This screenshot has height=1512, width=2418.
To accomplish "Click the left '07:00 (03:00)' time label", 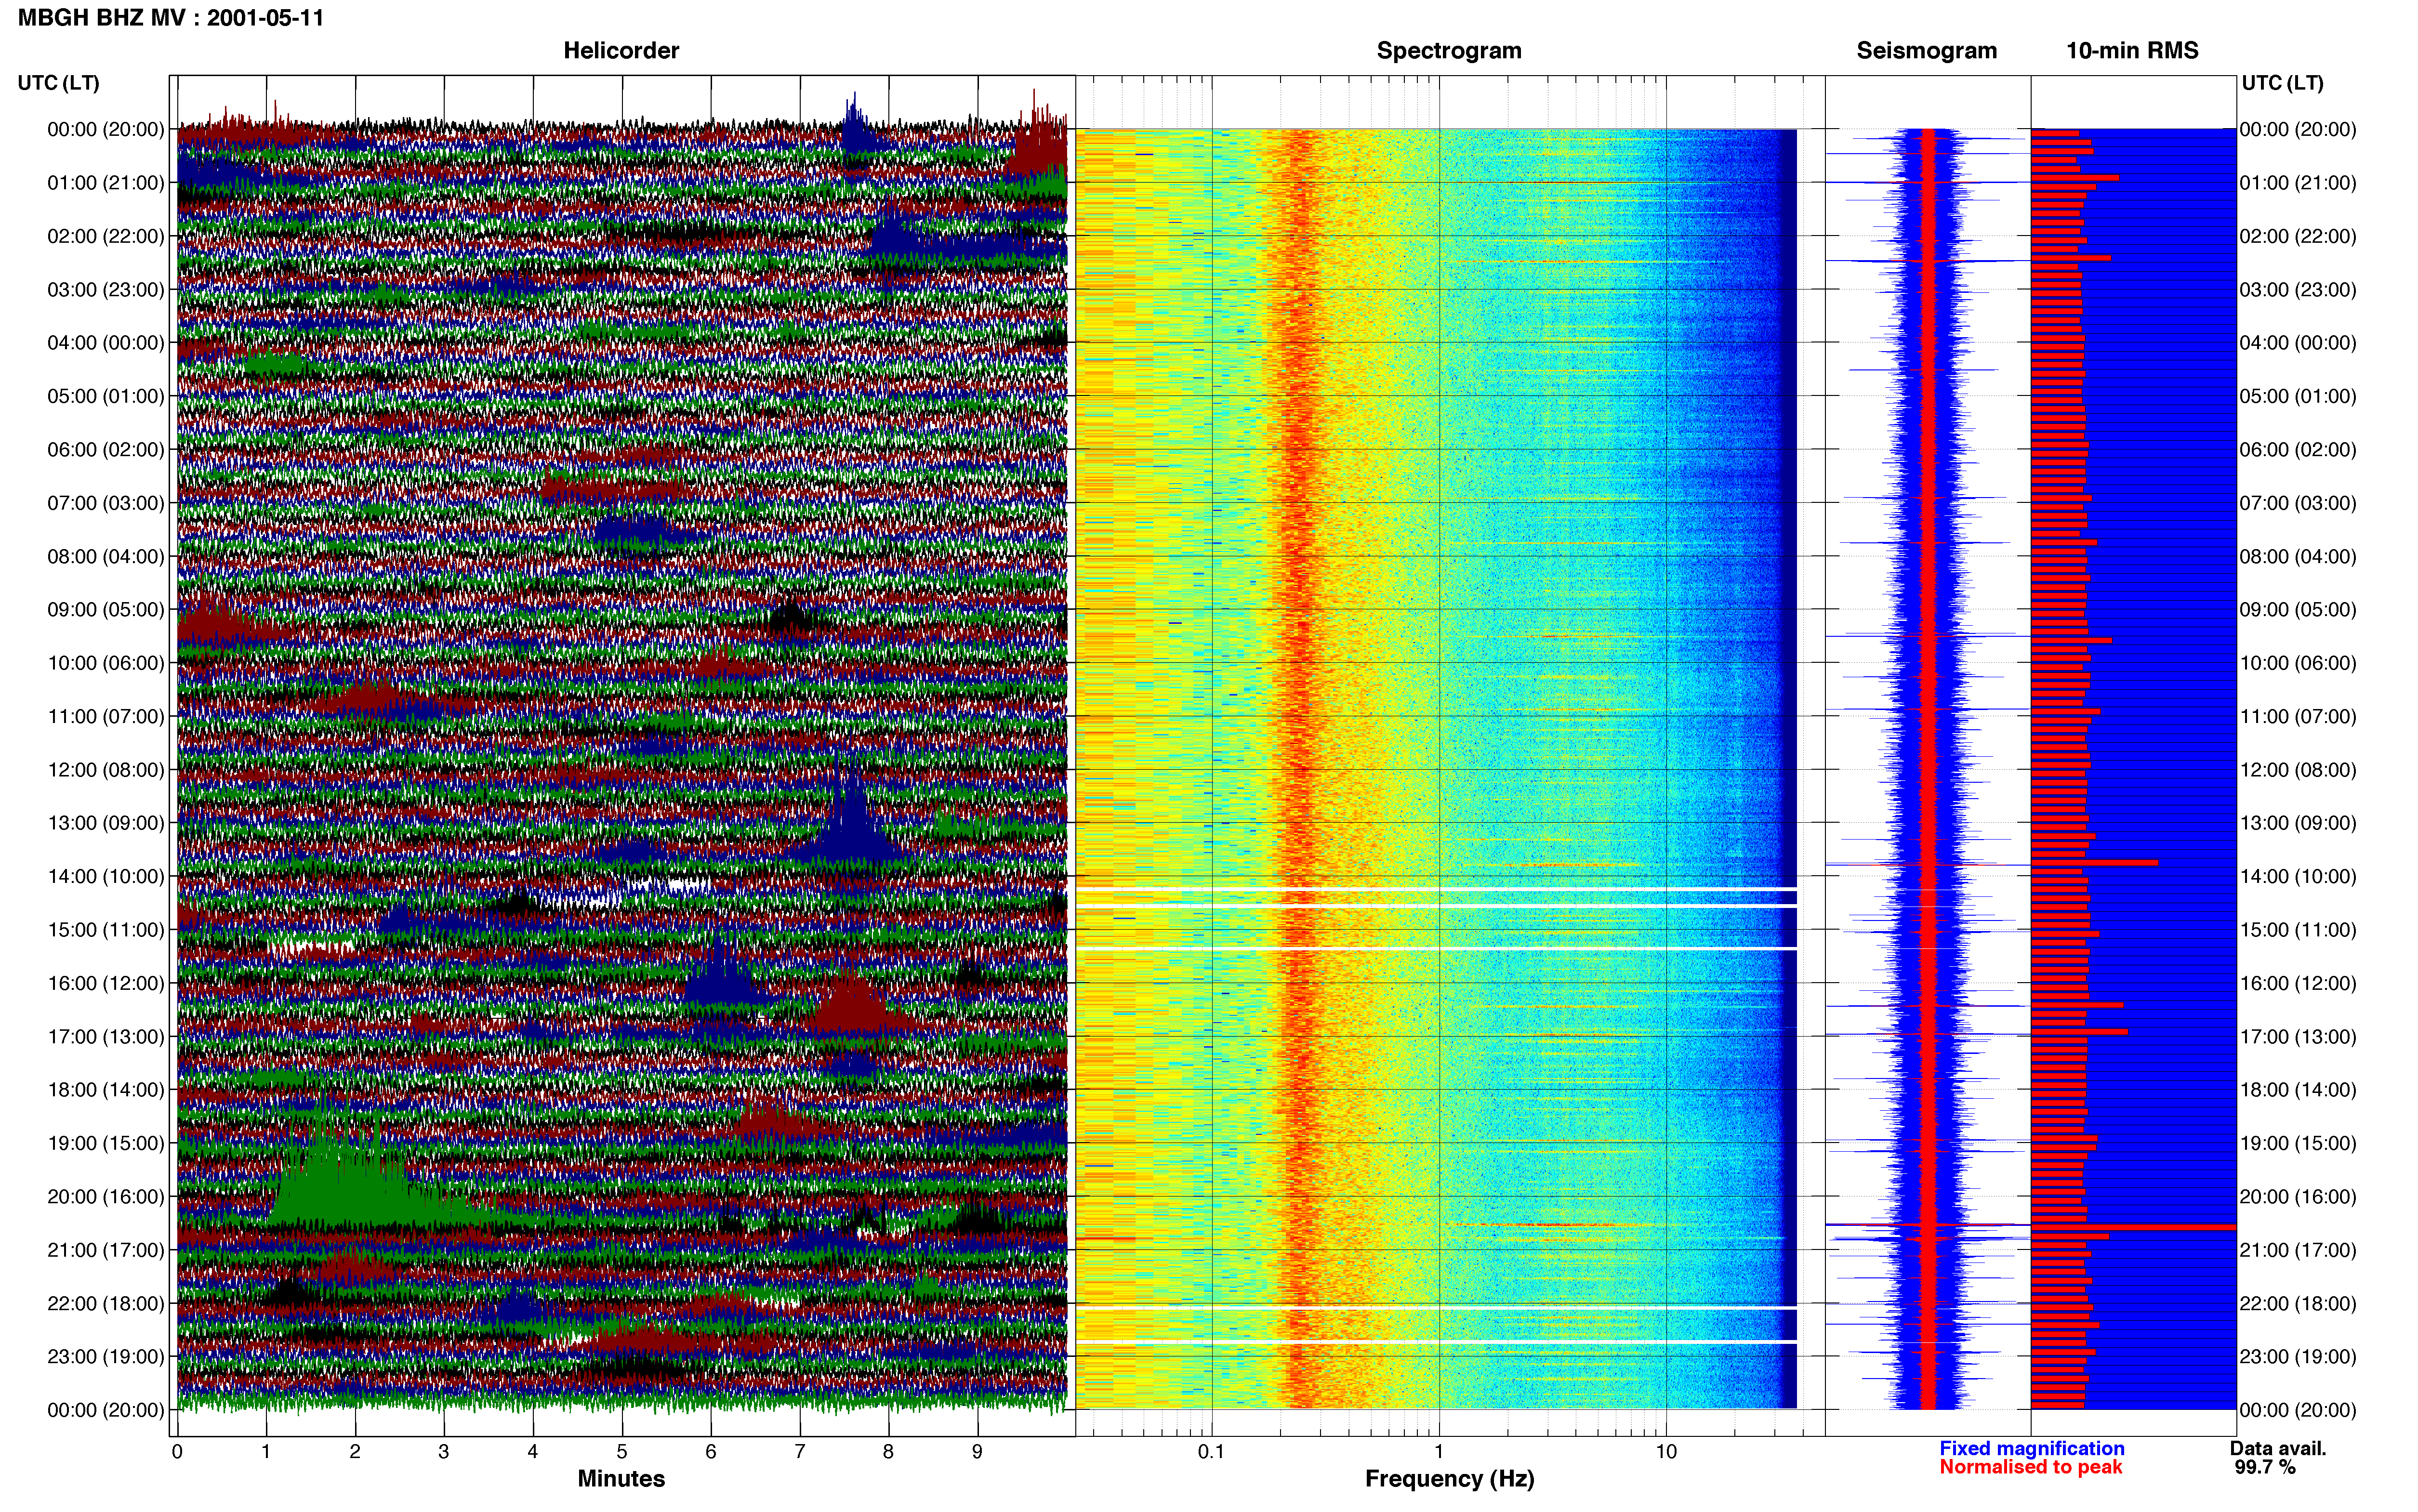I will [105, 503].
